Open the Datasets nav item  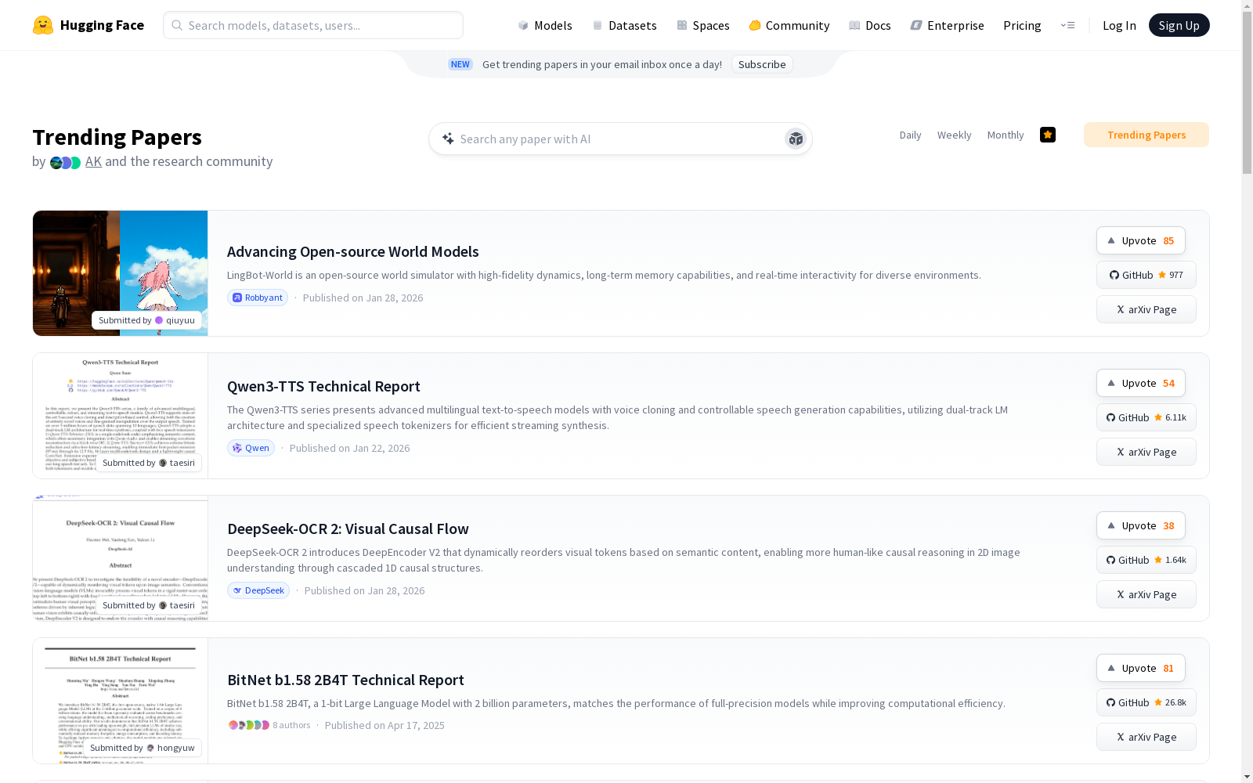pos(624,25)
